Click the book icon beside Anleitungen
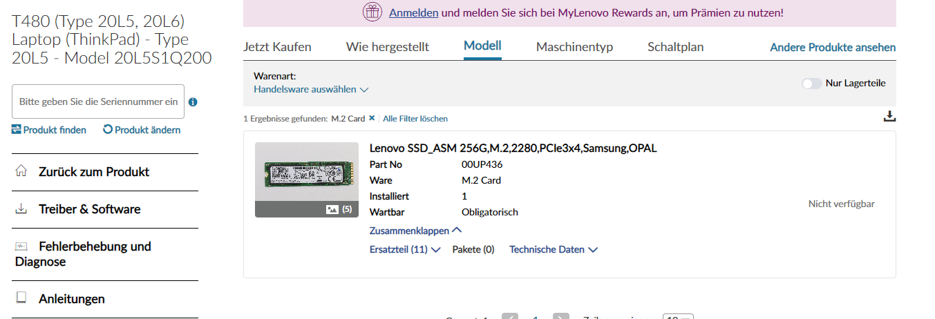Image resolution: width=935 pixels, height=319 pixels. coord(21,298)
